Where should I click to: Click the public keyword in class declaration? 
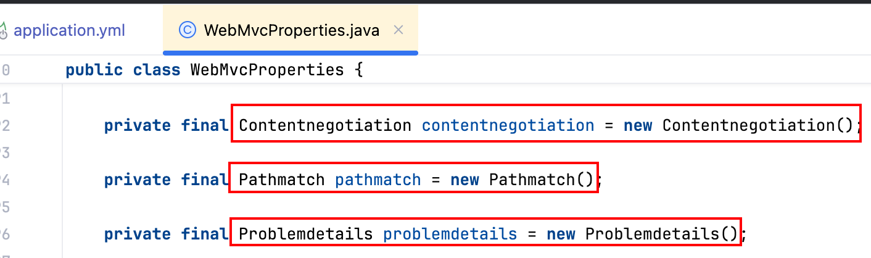pyautogui.click(x=94, y=70)
